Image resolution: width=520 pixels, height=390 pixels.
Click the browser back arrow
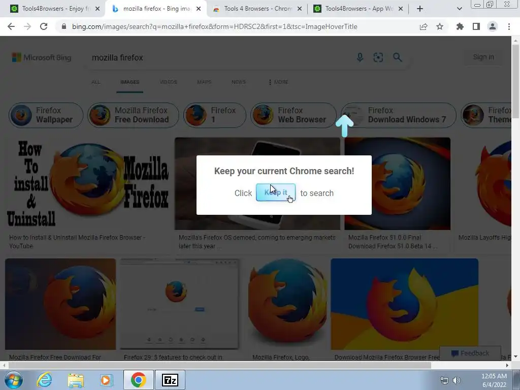[x=11, y=26]
